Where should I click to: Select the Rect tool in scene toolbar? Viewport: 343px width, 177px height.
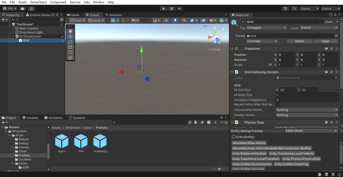70,52
